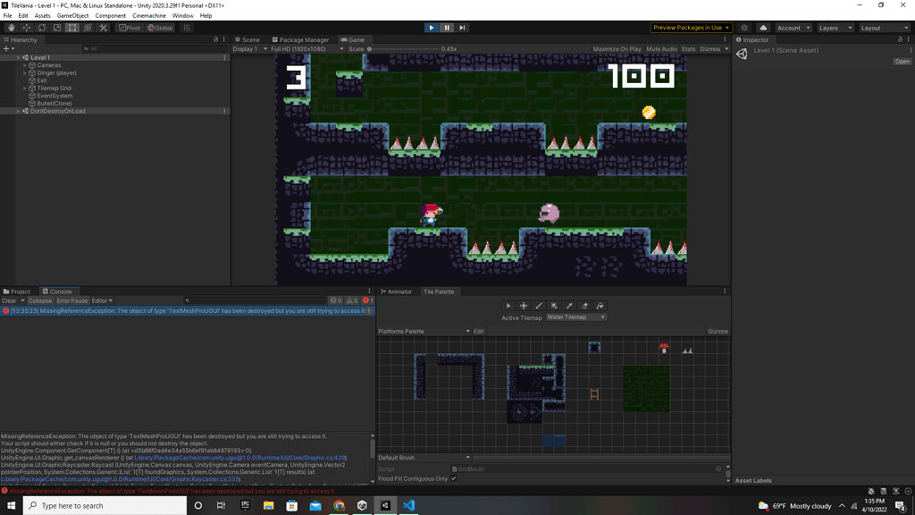Pick the Tile Palette paintbrush tool
Image resolution: width=915 pixels, height=515 pixels.
click(539, 306)
